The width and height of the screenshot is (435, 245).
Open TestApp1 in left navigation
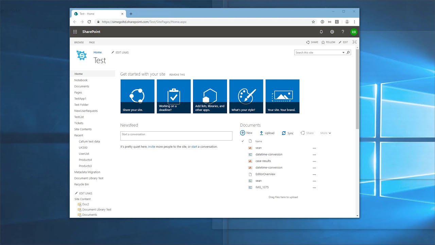80,99
